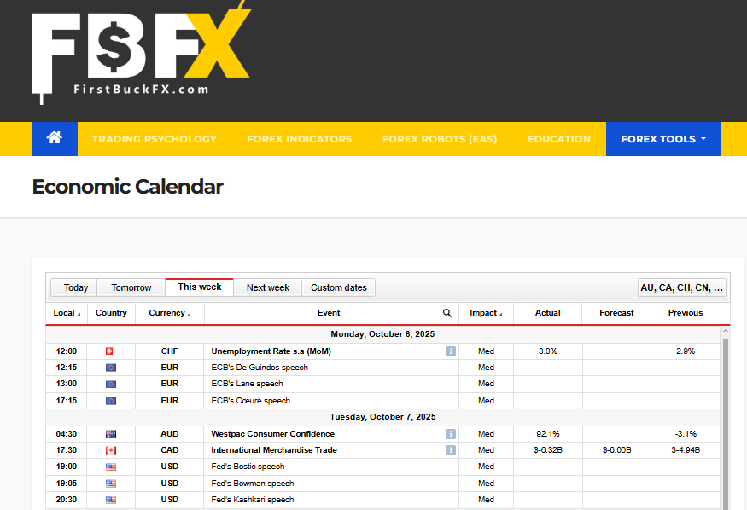Image resolution: width=747 pixels, height=510 pixels.
Task: Toggle sorting on the Local column
Action: pos(66,313)
